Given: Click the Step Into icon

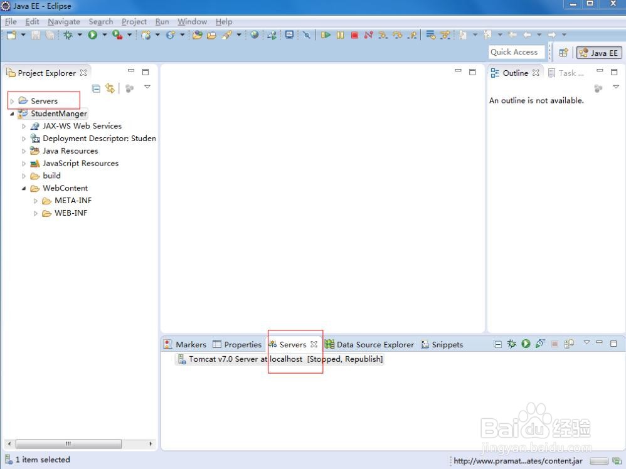Looking at the screenshot, I should 383,35.
